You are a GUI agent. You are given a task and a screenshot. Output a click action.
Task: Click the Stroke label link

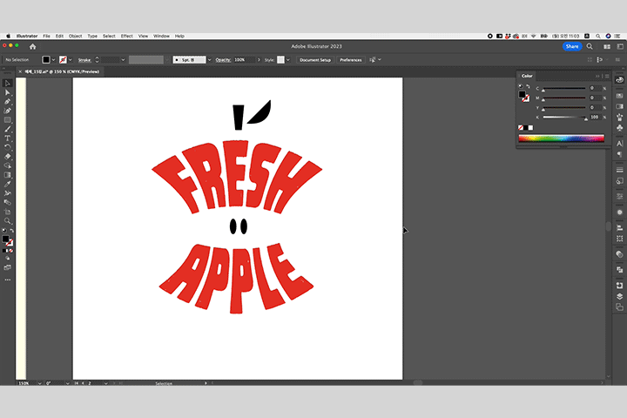[x=84, y=60]
